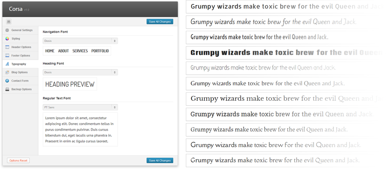Open the Regular Text Font dropdown
Image resolution: width=386 pixels, height=169 pixels.
tap(80, 107)
